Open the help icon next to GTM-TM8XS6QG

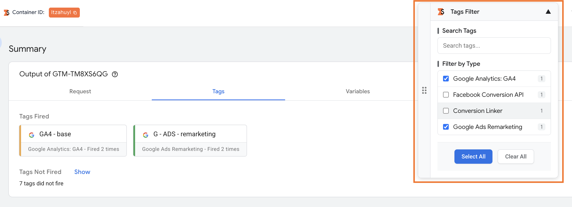point(115,74)
